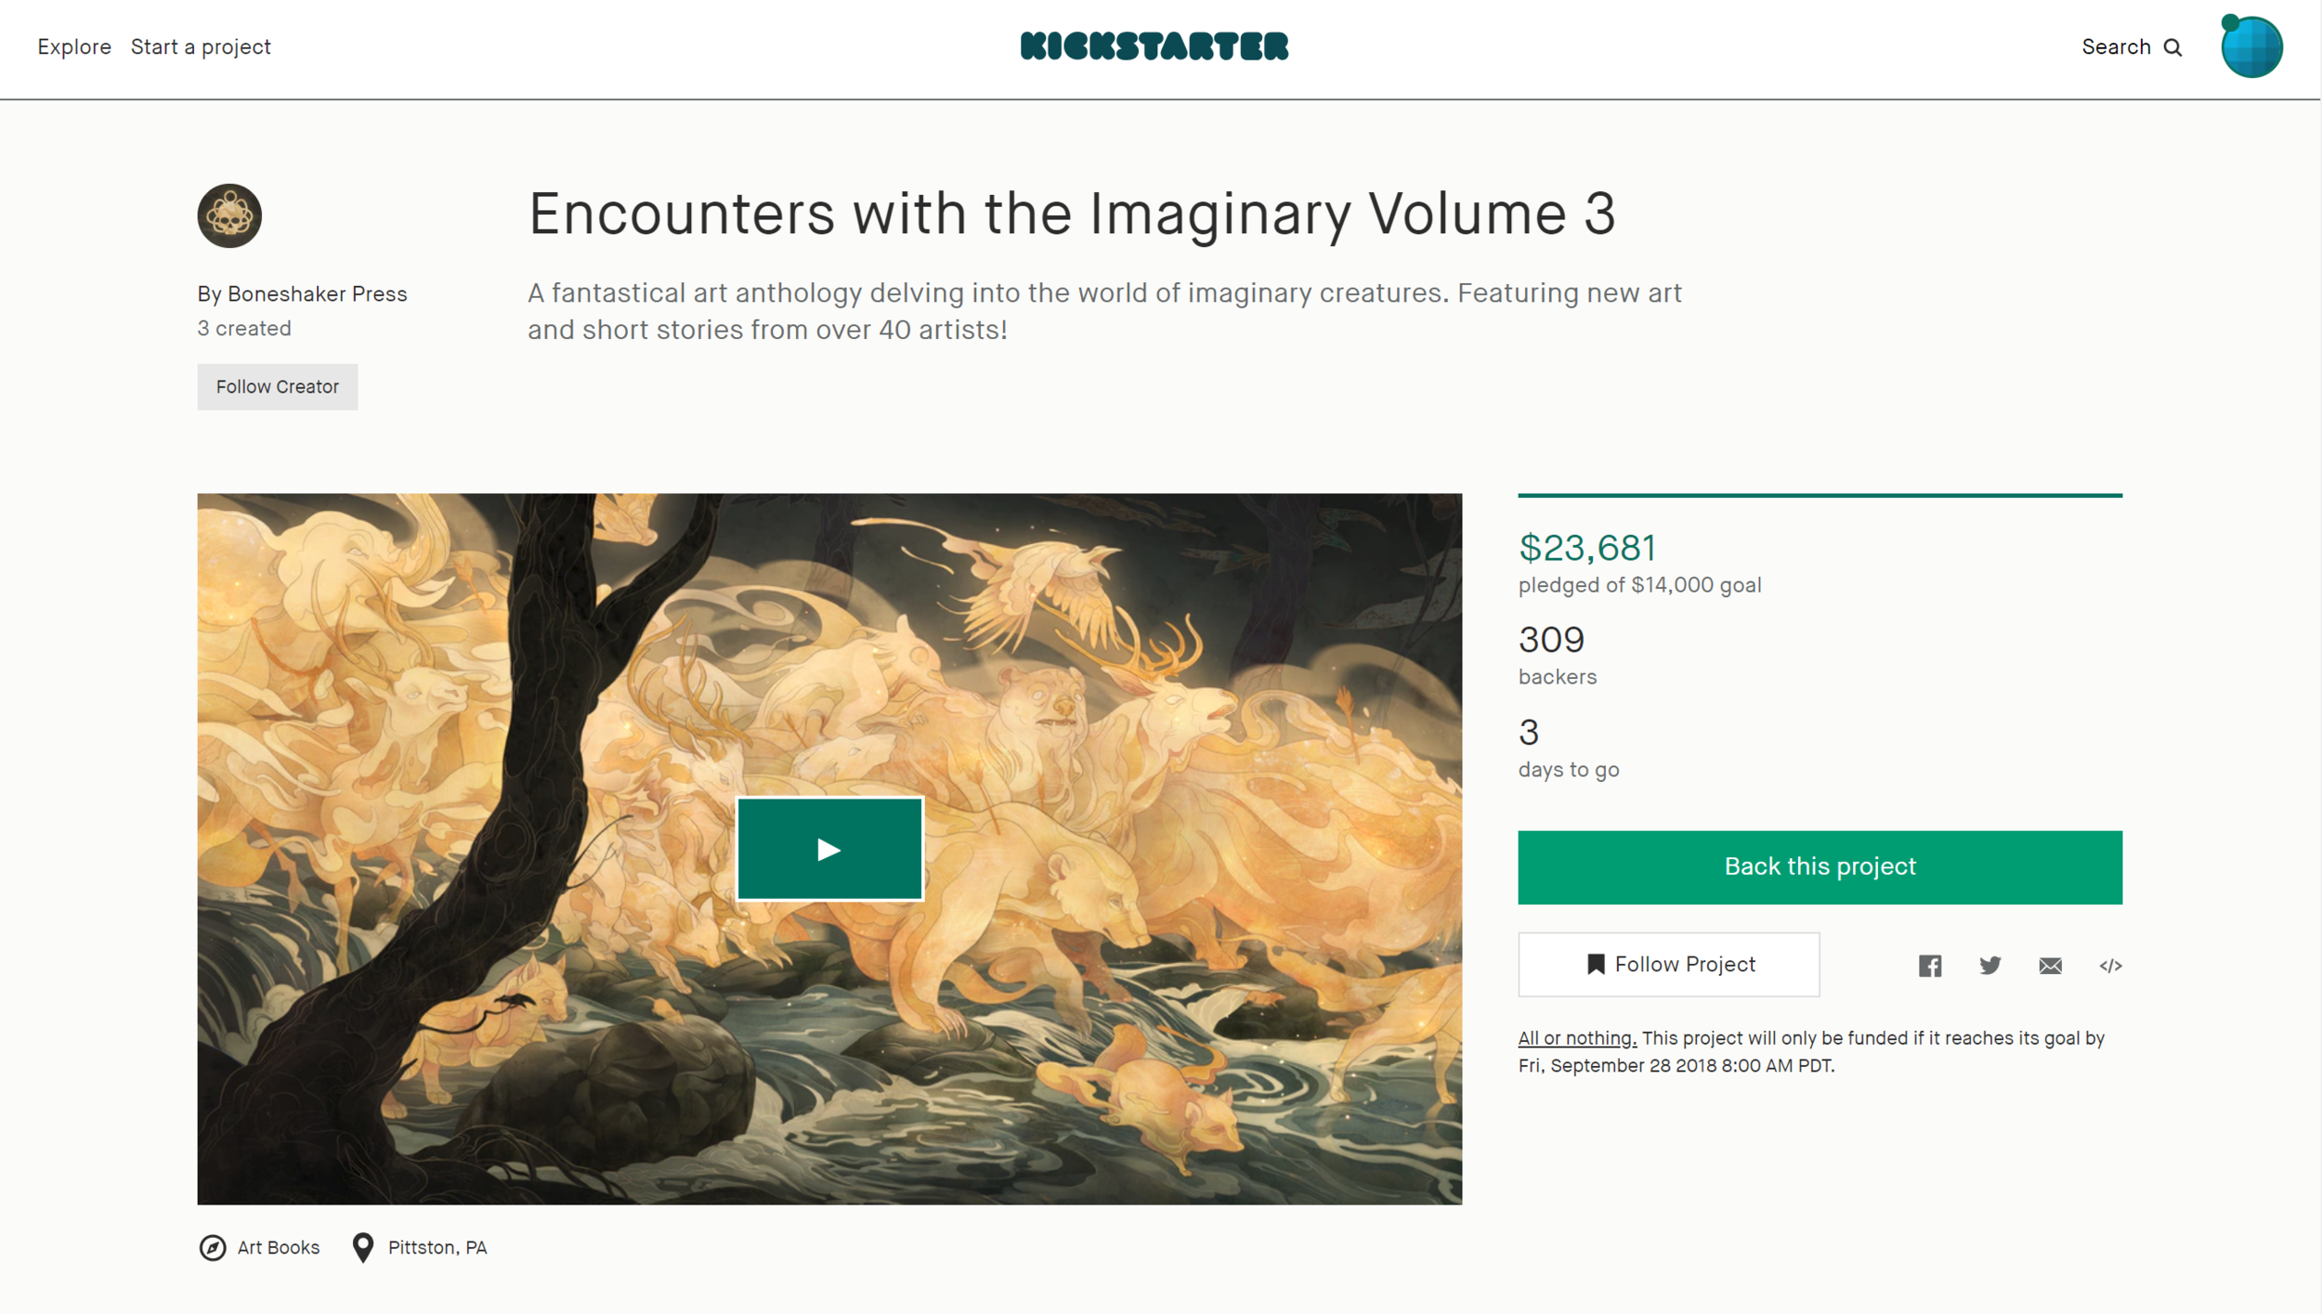Click the Art Books compass icon
The image size is (2322, 1314).
pyautogui.click(x=213, y=1247)
